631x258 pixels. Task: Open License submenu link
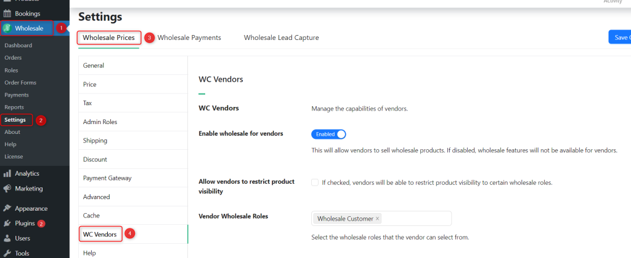tap(14, 157)
